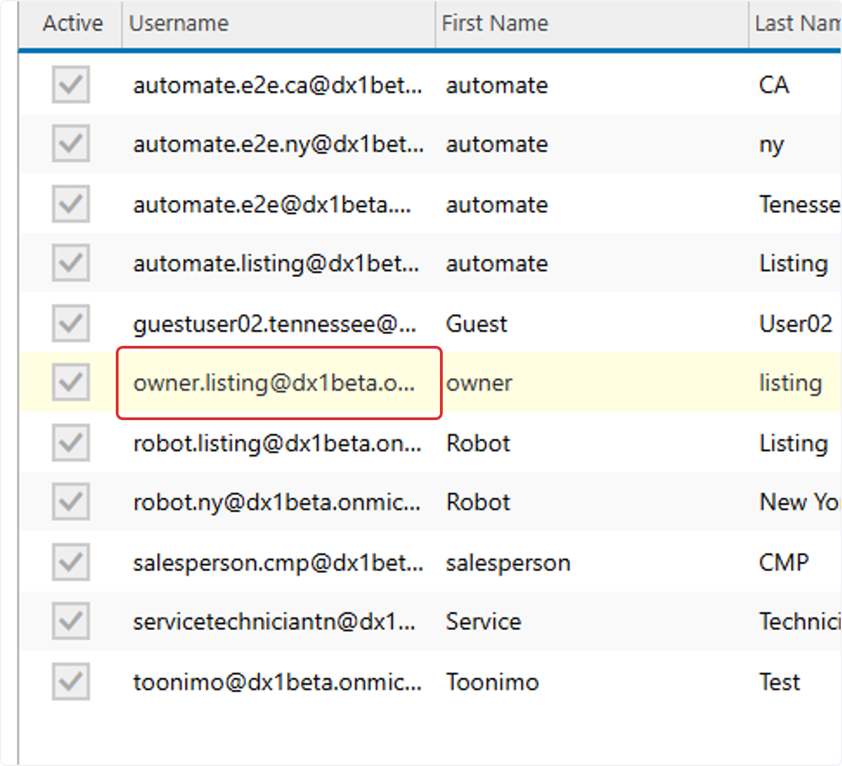This screenshot has height=766, width=842.
Task: Click first name "owner"
Action: click(x=479, y=384)
